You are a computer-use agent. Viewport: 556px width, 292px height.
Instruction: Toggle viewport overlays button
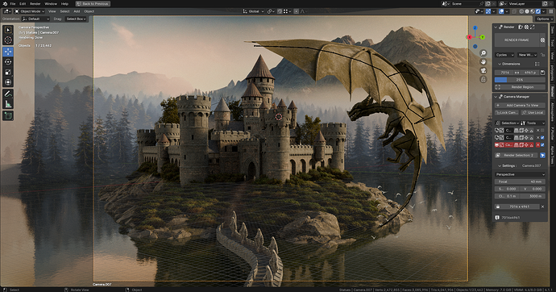coord(501,11)
